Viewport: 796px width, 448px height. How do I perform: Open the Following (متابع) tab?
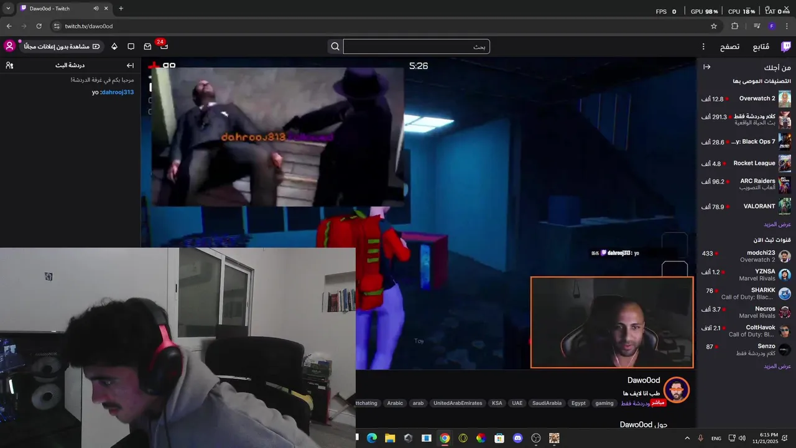(761, 47)
